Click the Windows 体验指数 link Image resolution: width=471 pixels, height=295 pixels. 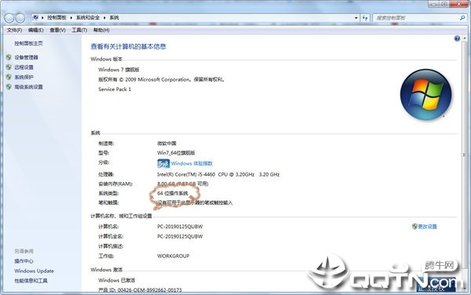pyautogui.click(x=192, y=163)
